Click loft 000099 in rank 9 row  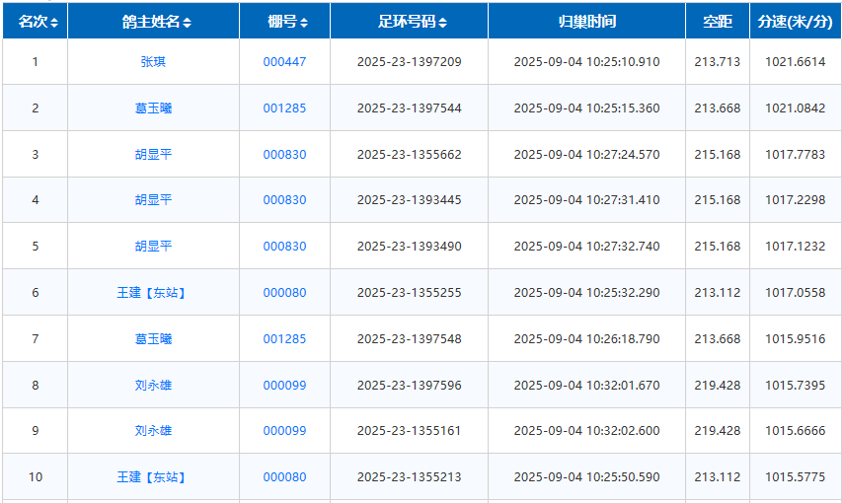[284, 431]
